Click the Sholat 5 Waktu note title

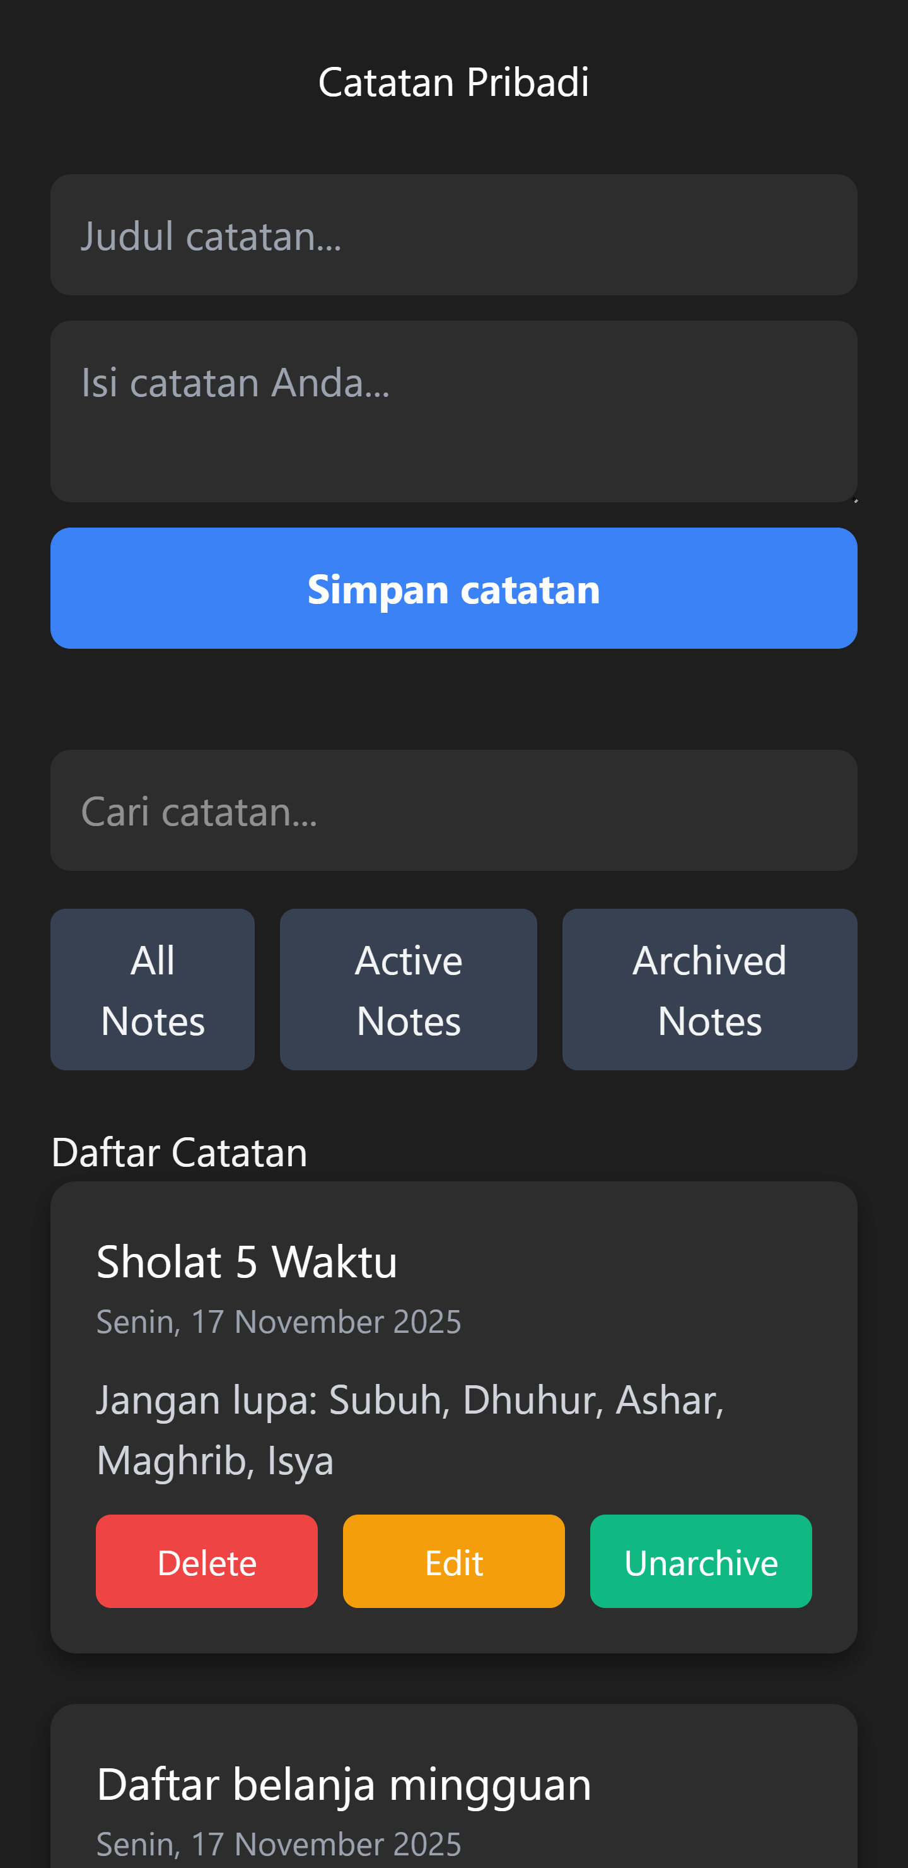[x=247, y=1260]
